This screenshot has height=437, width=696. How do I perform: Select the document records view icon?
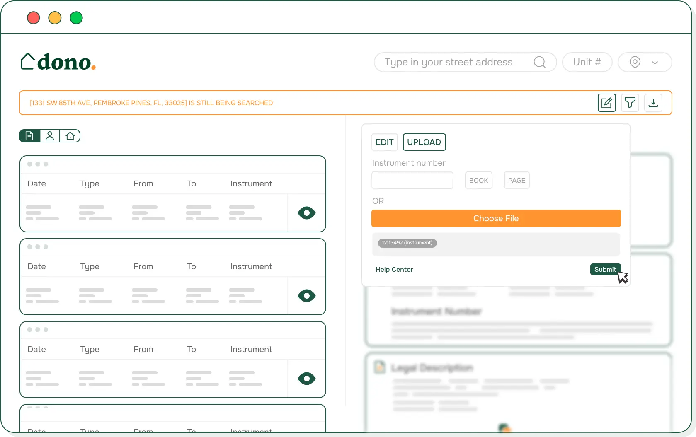29,135
